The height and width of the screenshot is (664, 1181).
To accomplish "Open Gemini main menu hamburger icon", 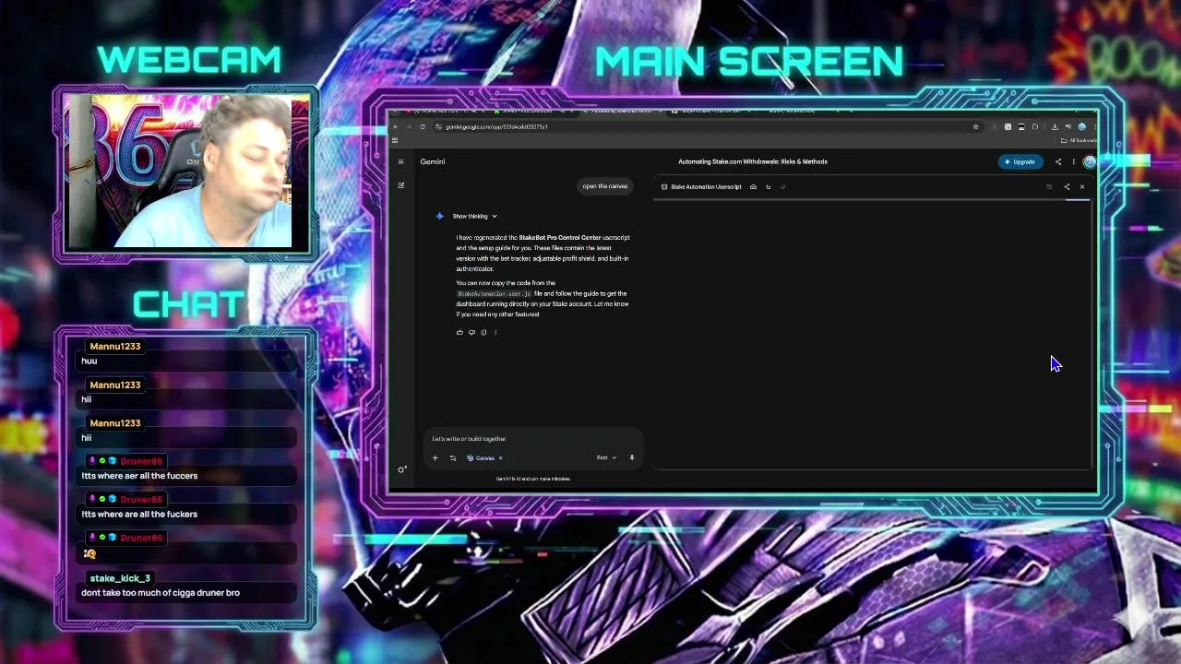I will pos(400,161).
